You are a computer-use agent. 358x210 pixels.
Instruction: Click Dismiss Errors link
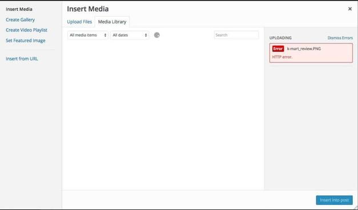340,38
